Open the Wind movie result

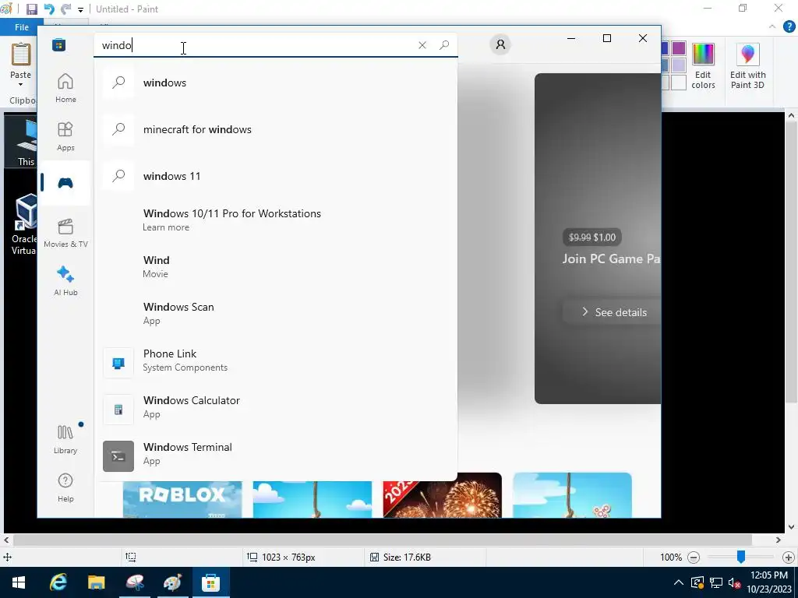[x=275, y=266]
